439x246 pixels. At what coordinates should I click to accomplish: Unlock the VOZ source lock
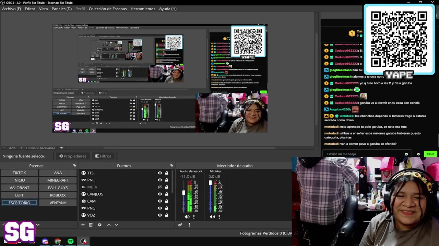pos(167,215)
